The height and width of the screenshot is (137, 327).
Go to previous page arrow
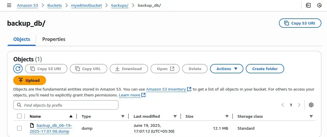[x=283, y=105]
